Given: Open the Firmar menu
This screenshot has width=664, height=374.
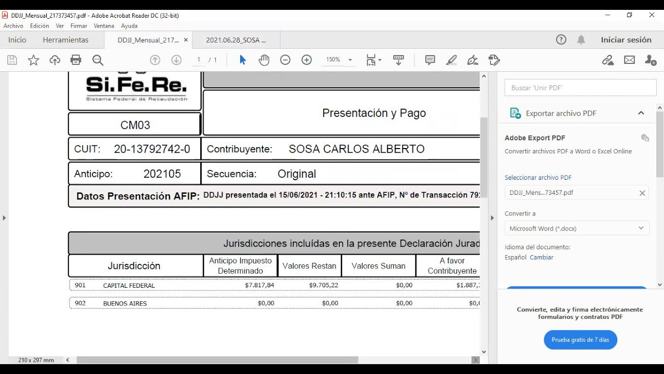Looking at the screenshot, I should 79,26.
